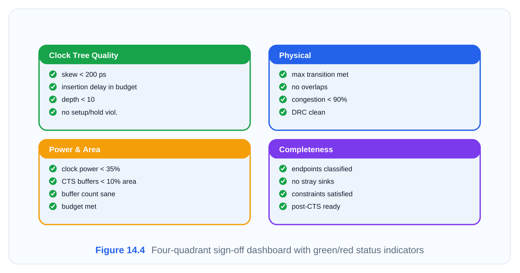The width and height of the screenshot is (520, 273).
Task: Click the check icon next to no setup/hold viol.
Action: [x=53, y=112]
